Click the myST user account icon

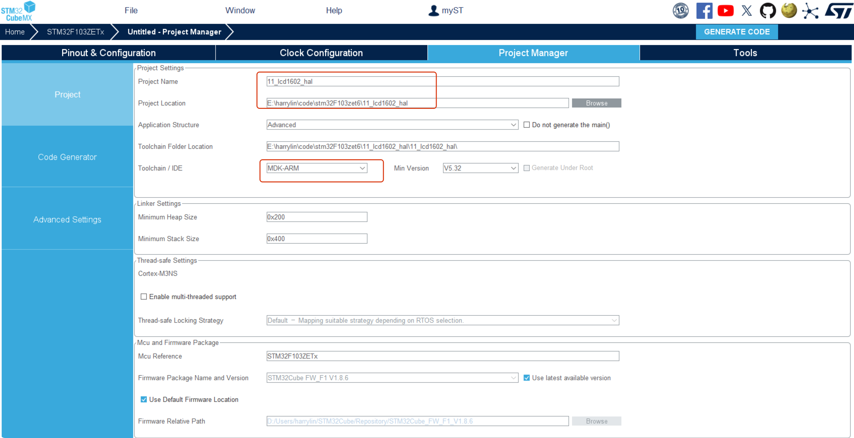click(x=434, y=11)
